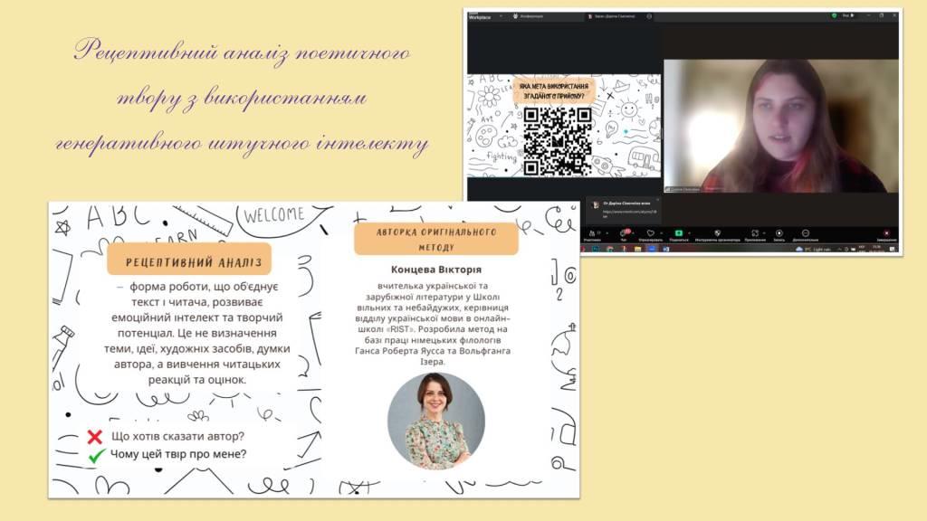Open the host tools shield icon
The width and height of the screenshot is (927, 521).
[x=717, y=232]
